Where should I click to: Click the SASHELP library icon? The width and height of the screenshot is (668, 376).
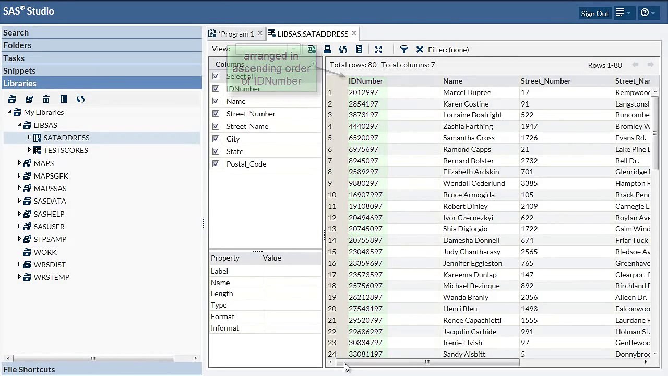27,214
